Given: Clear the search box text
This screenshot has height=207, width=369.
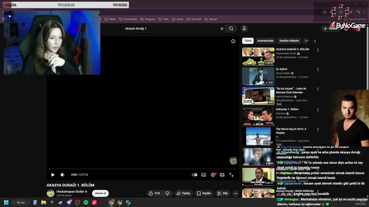Looking at the screenshot, I should pos(222,28).
